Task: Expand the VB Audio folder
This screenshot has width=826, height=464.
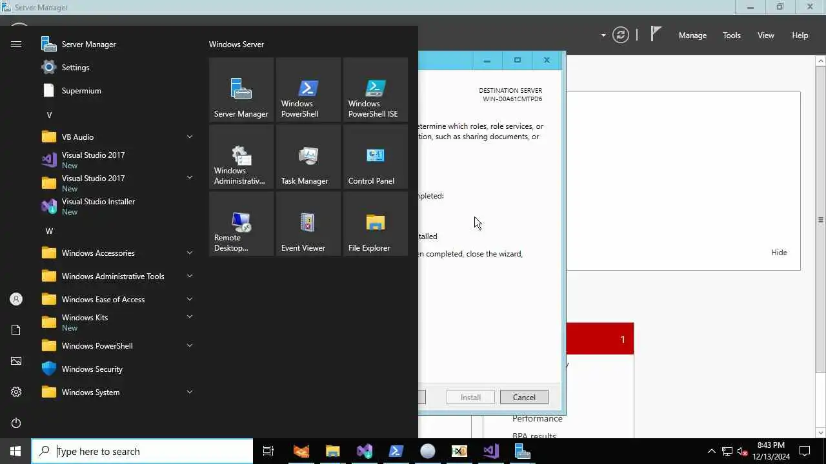Action: pos(118,137)
